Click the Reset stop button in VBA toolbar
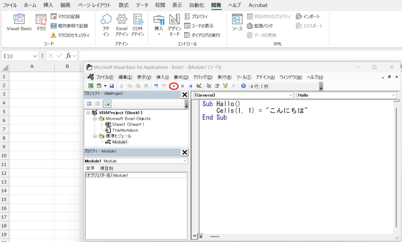Image resolution: width=402 pixels, height=242 pixels. coord(190,86)
